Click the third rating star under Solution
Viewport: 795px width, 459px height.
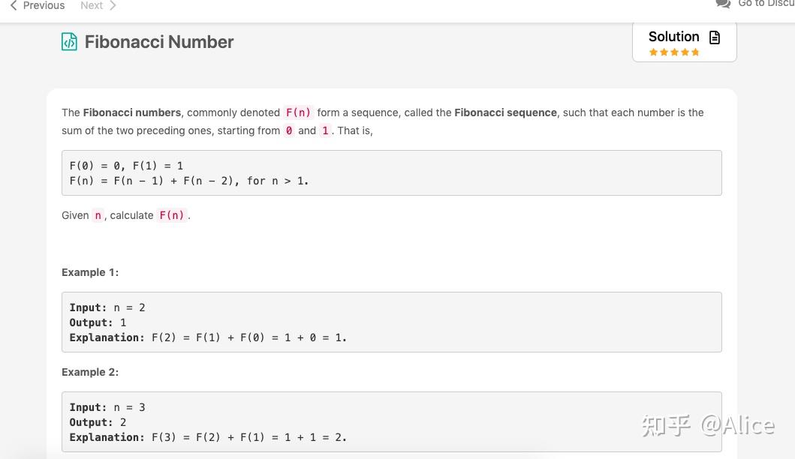point(674,52)
